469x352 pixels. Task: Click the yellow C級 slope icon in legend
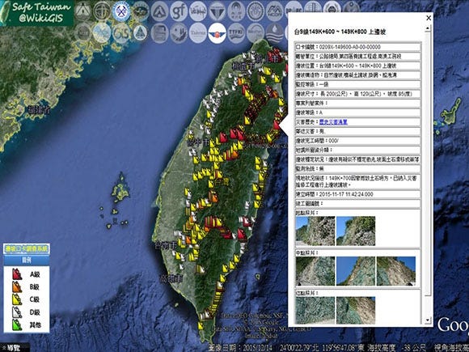pyautogui.click(x=17, y=299)
